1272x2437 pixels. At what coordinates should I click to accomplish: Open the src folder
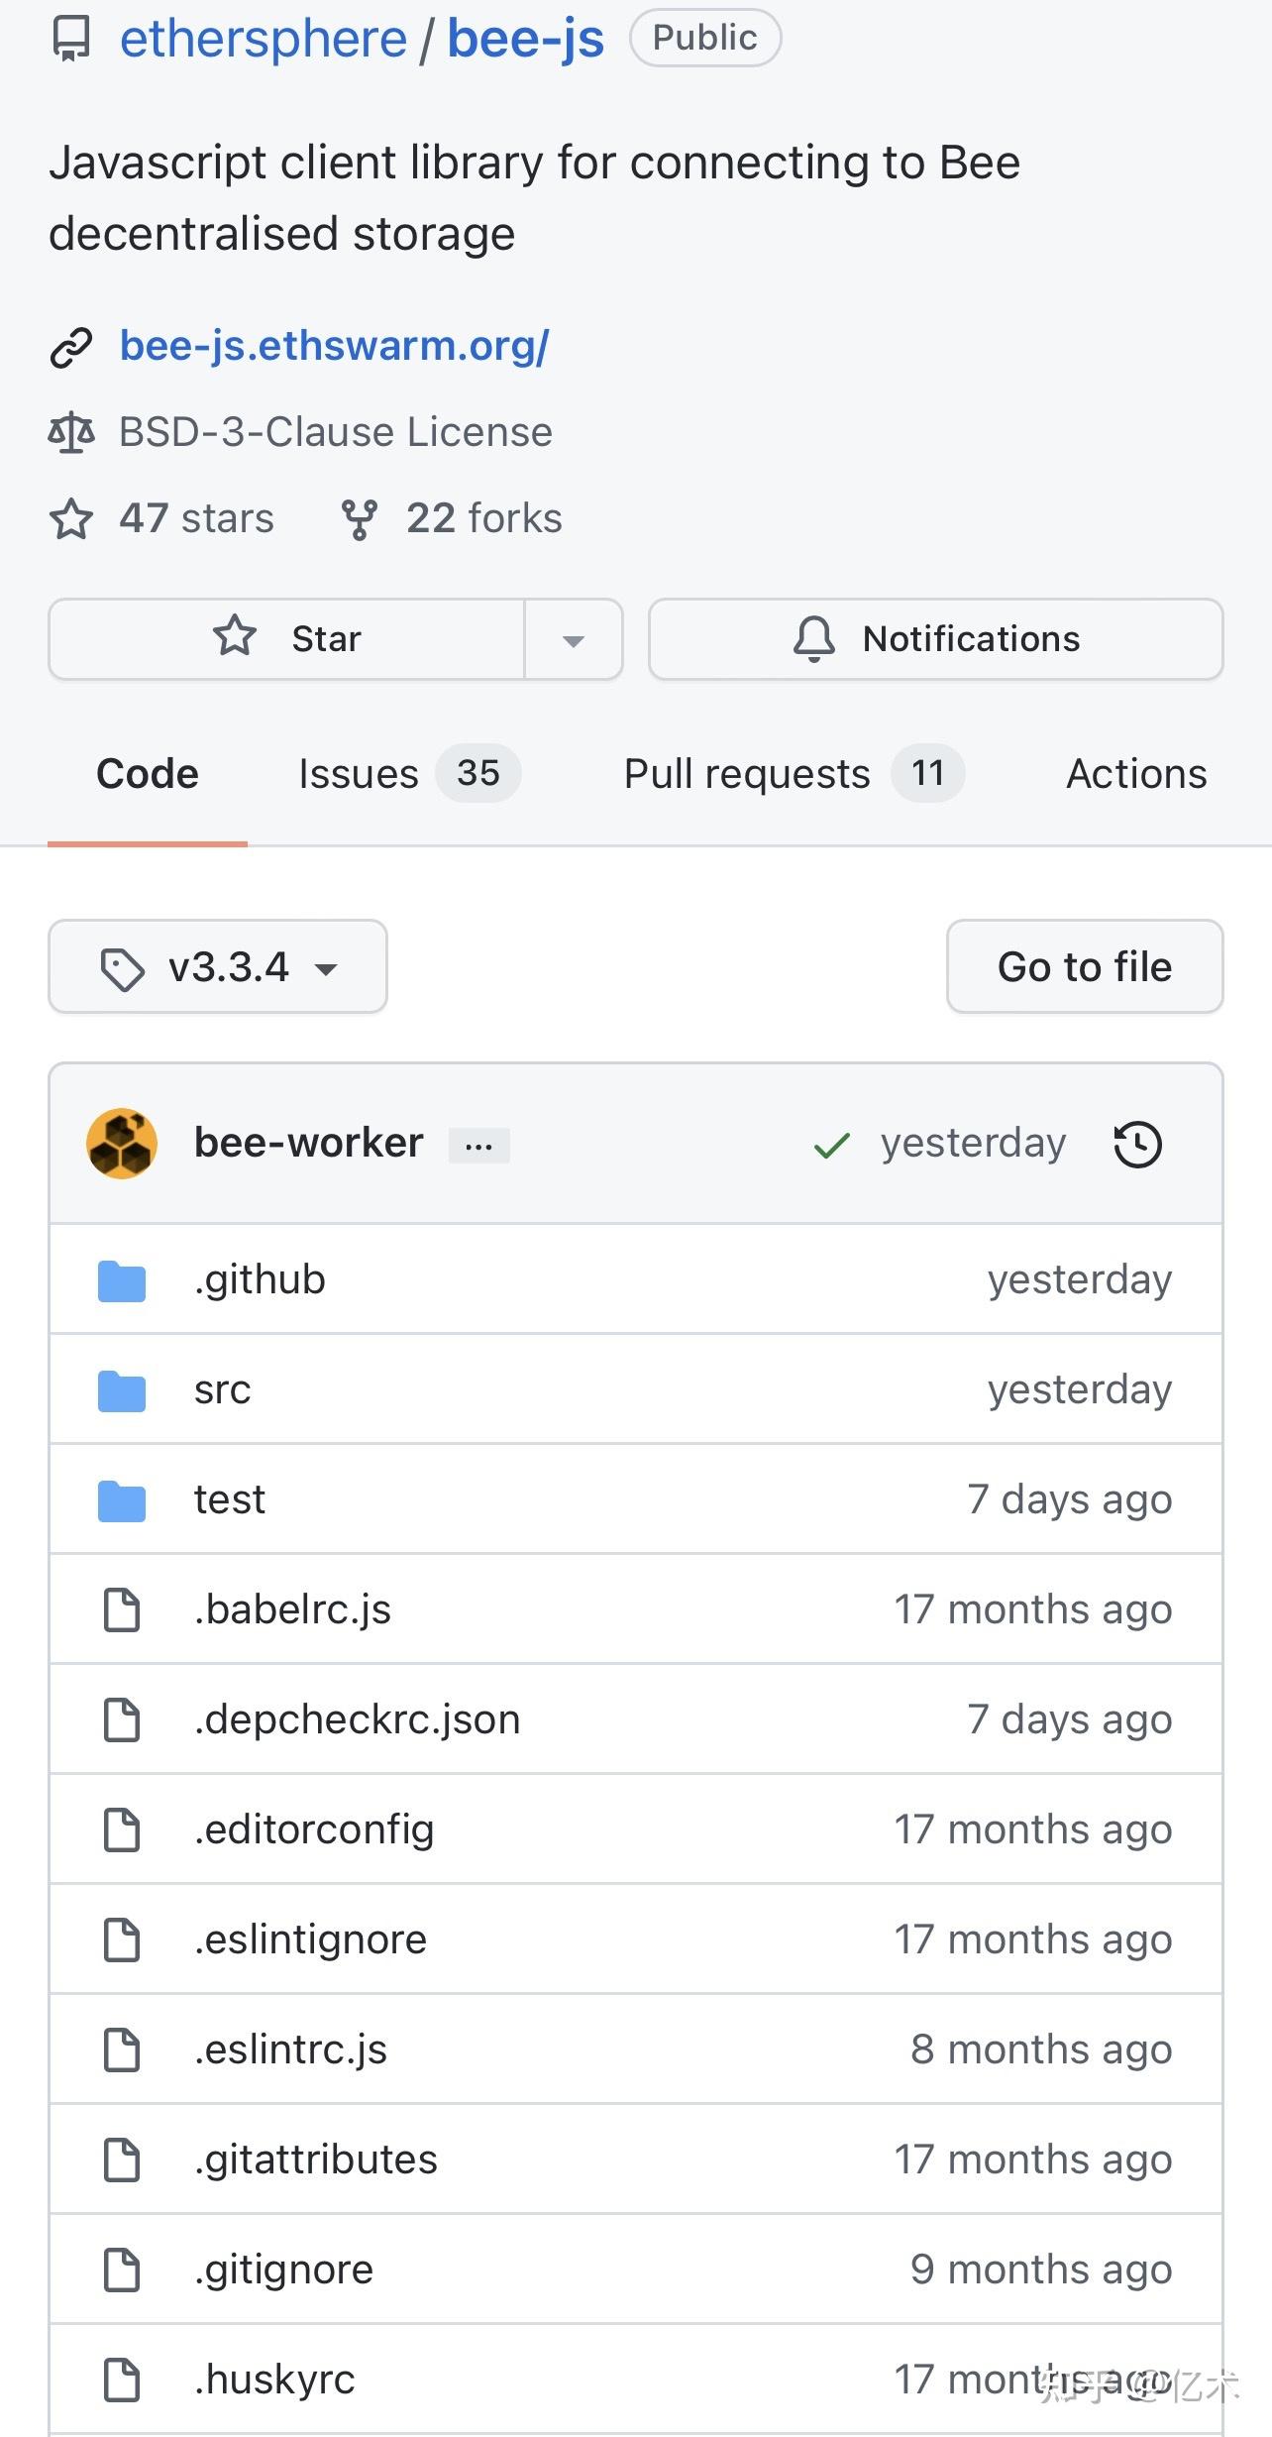click(222, 1389)
